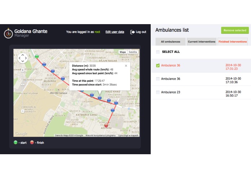This screenshot has width=251, height=178.
Task: Click the timestamp 2014-10-30 17:10:36
Action: coord(233,80)
